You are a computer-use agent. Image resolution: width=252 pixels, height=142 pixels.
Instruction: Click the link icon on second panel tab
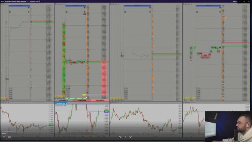[56, 4]
